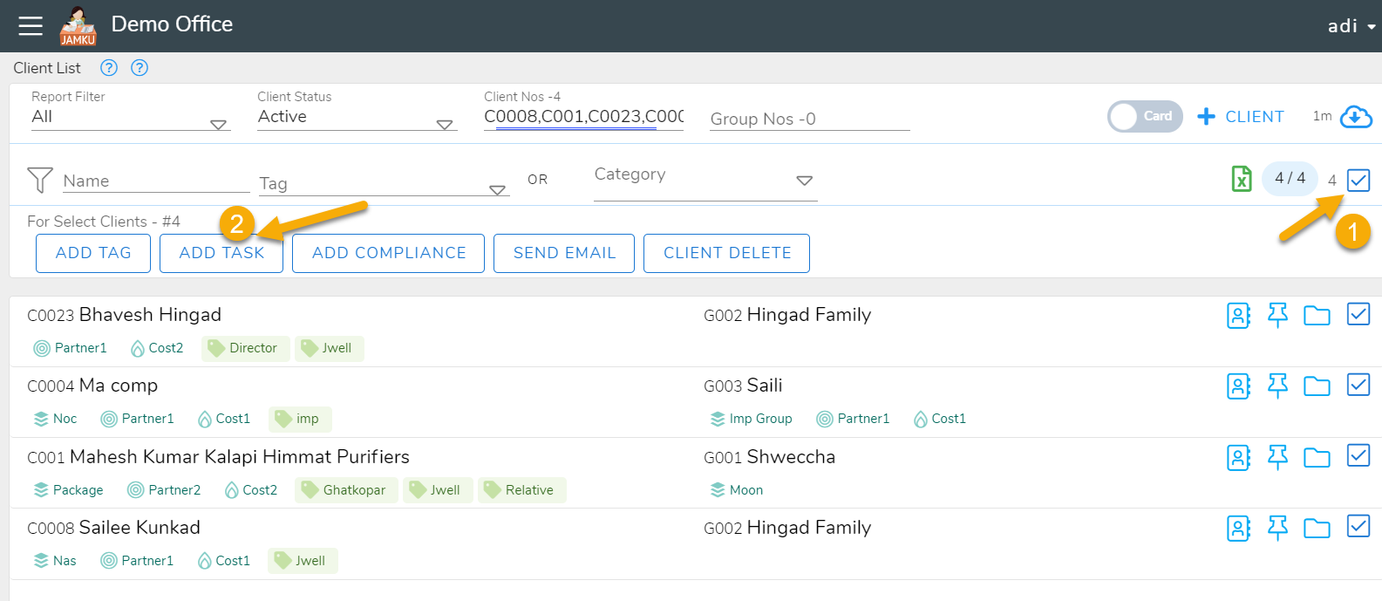The height and width of the screenshot is (601, 1382).
Task: Open group G003 Saili
Action: [743, 386]
